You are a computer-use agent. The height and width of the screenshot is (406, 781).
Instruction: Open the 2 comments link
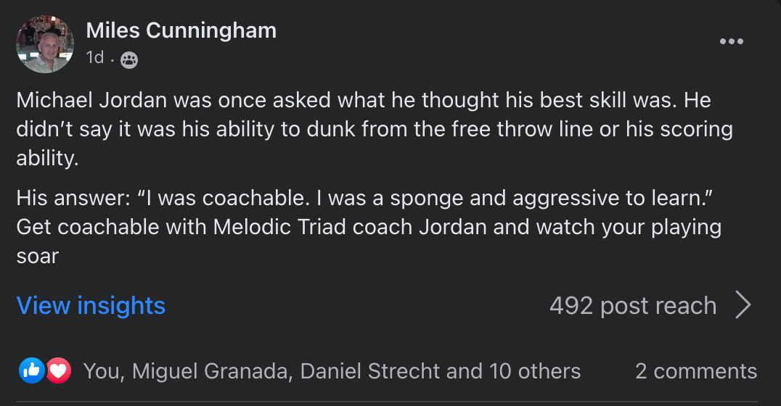[695, 371]
